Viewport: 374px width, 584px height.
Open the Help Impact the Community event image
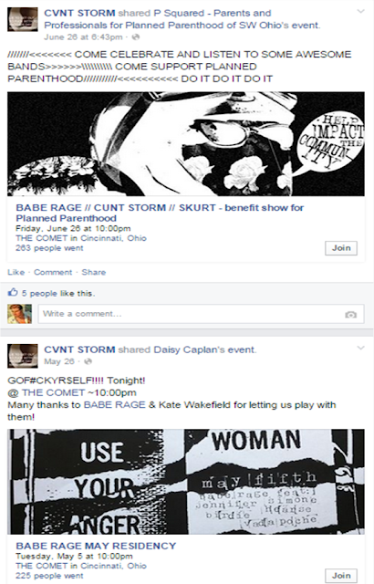[x=186, y=144]
